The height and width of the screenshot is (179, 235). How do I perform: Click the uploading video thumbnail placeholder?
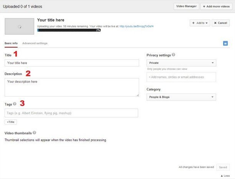pyautogui.click(x=19, y=26)
